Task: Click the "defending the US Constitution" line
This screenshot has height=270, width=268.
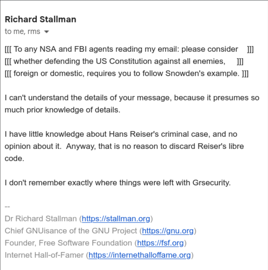Action: point(124,61)
